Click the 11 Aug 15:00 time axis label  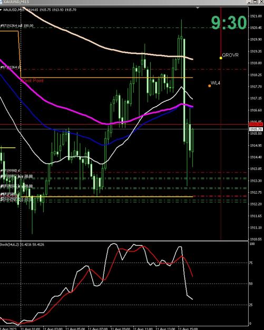(x=188, y=328)
